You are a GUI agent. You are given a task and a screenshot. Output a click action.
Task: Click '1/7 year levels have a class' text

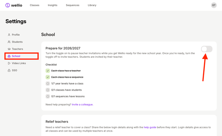67,83
